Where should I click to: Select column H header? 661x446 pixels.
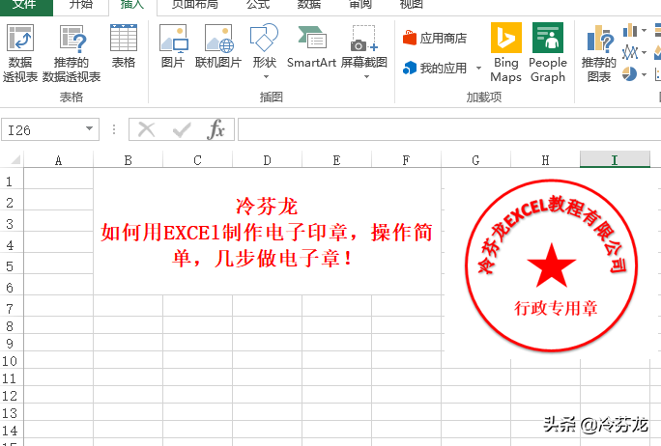(545, 160)
